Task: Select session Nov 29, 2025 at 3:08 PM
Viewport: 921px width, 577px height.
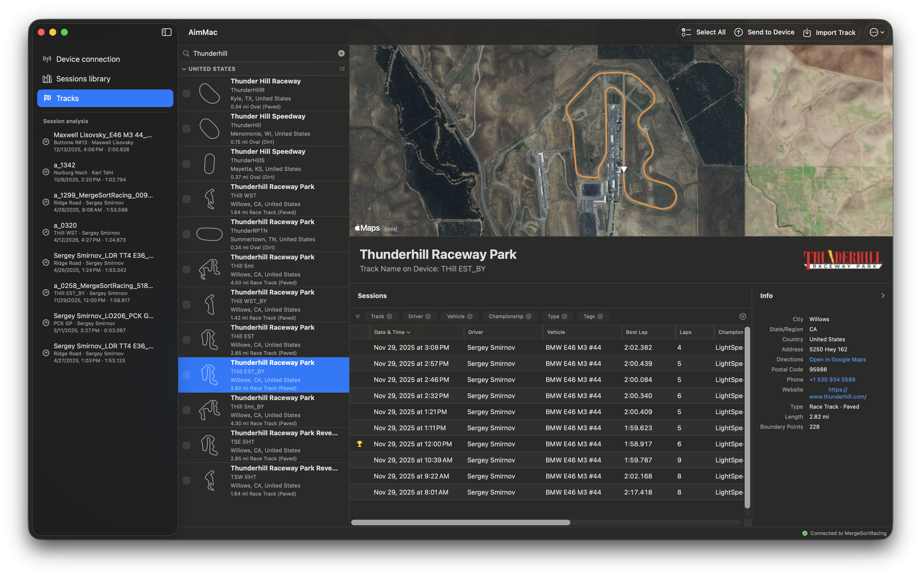Action: (547, 348)
